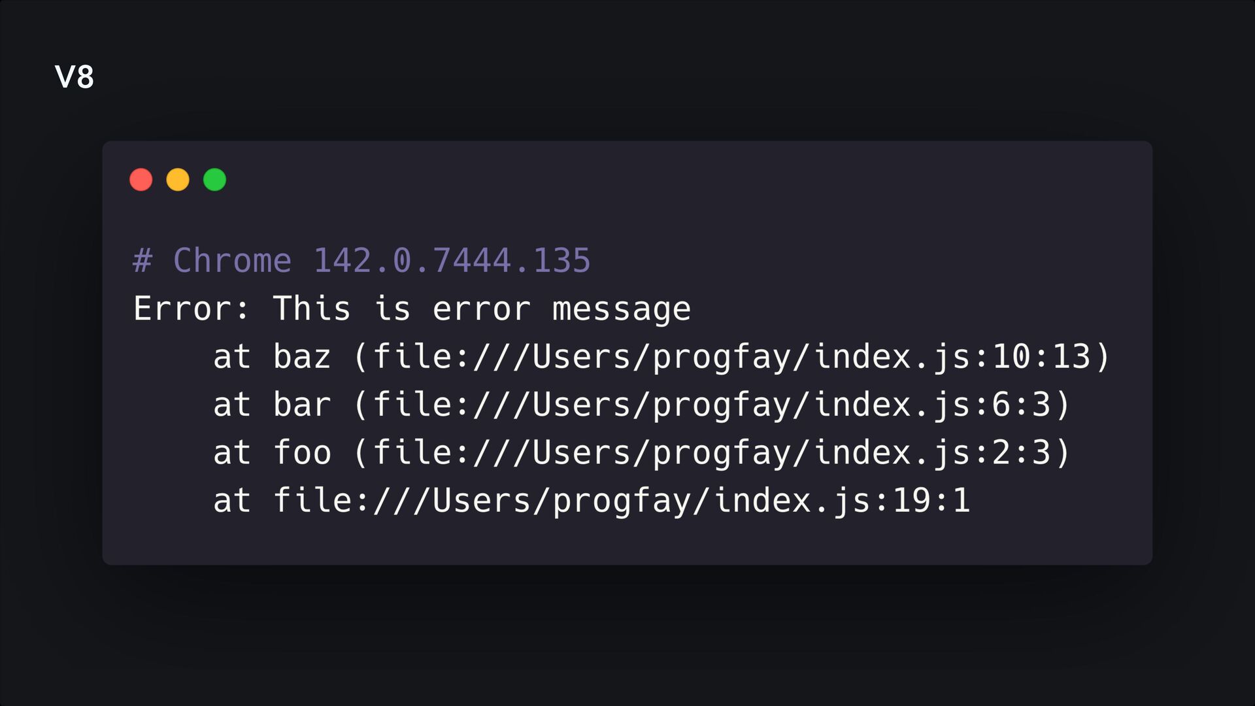This screenshot has height=706, width=1255.
Task: Click the green maximize dot
Action: [x=214, y=180]
